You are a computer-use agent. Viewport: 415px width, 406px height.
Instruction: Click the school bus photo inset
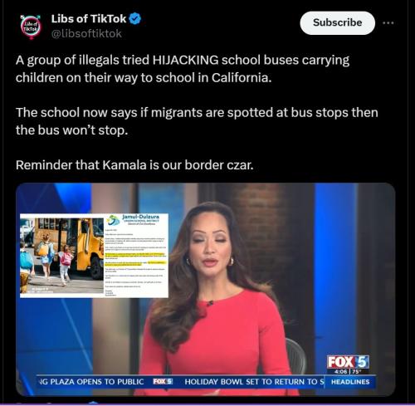pos(62,256)
